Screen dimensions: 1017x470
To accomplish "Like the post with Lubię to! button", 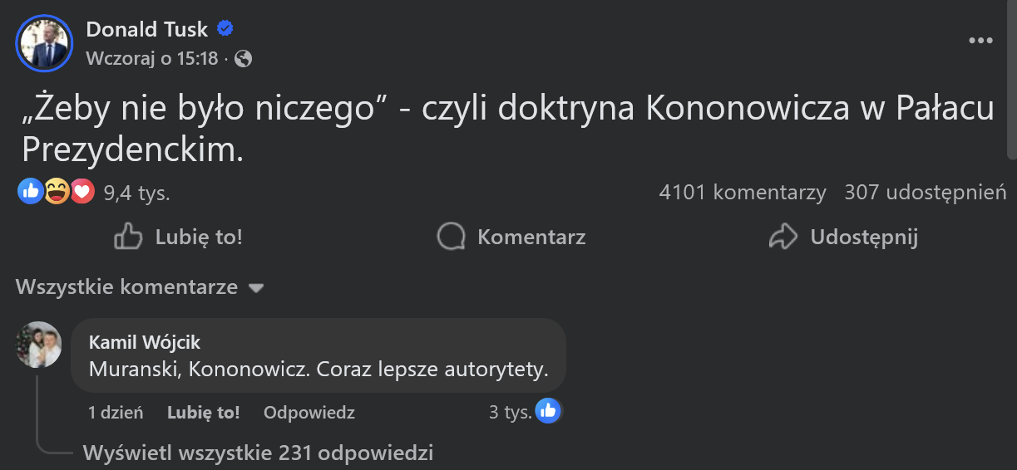I will click(179, 237).
